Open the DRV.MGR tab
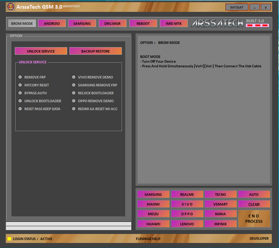The width and height of the screenshot is (279, 248). pyautogui.click(x=113, y=23)
